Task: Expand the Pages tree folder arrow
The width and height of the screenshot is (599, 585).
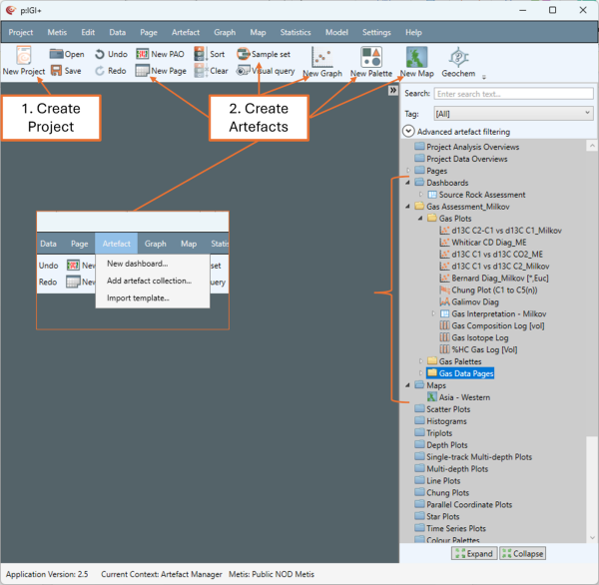Action: coord(407,171)
